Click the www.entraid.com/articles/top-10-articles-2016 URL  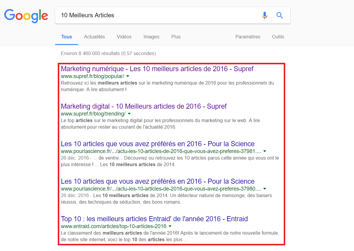113,226
